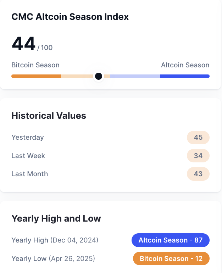Click the Yesterday row label

coord(28,138)
